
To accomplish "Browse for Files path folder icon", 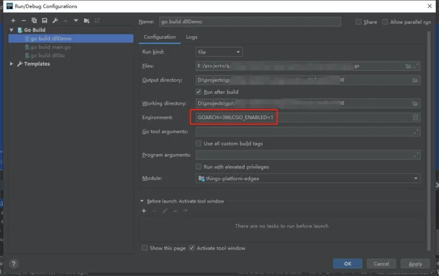I will pyautogui.click(x=408, y=66).
